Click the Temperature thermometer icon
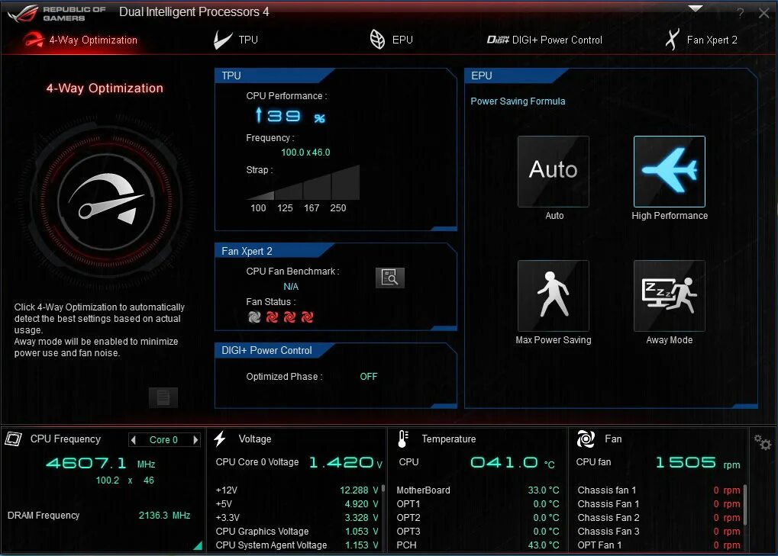 pyautogui.click(x=403, y=439)
